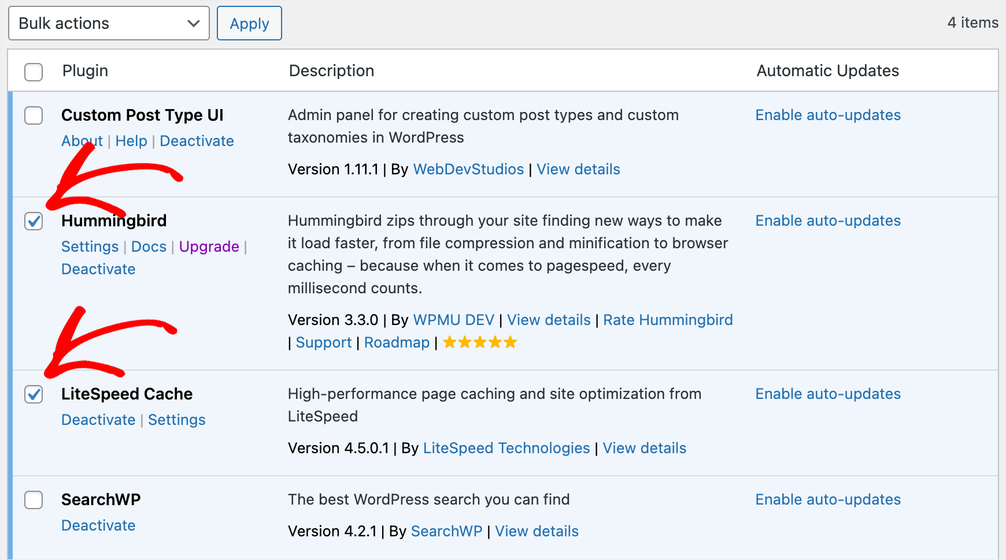Select the 'Custom Post Type UI' plugin name
Screen dimensions: 1006x560
(x=142, y=115)
